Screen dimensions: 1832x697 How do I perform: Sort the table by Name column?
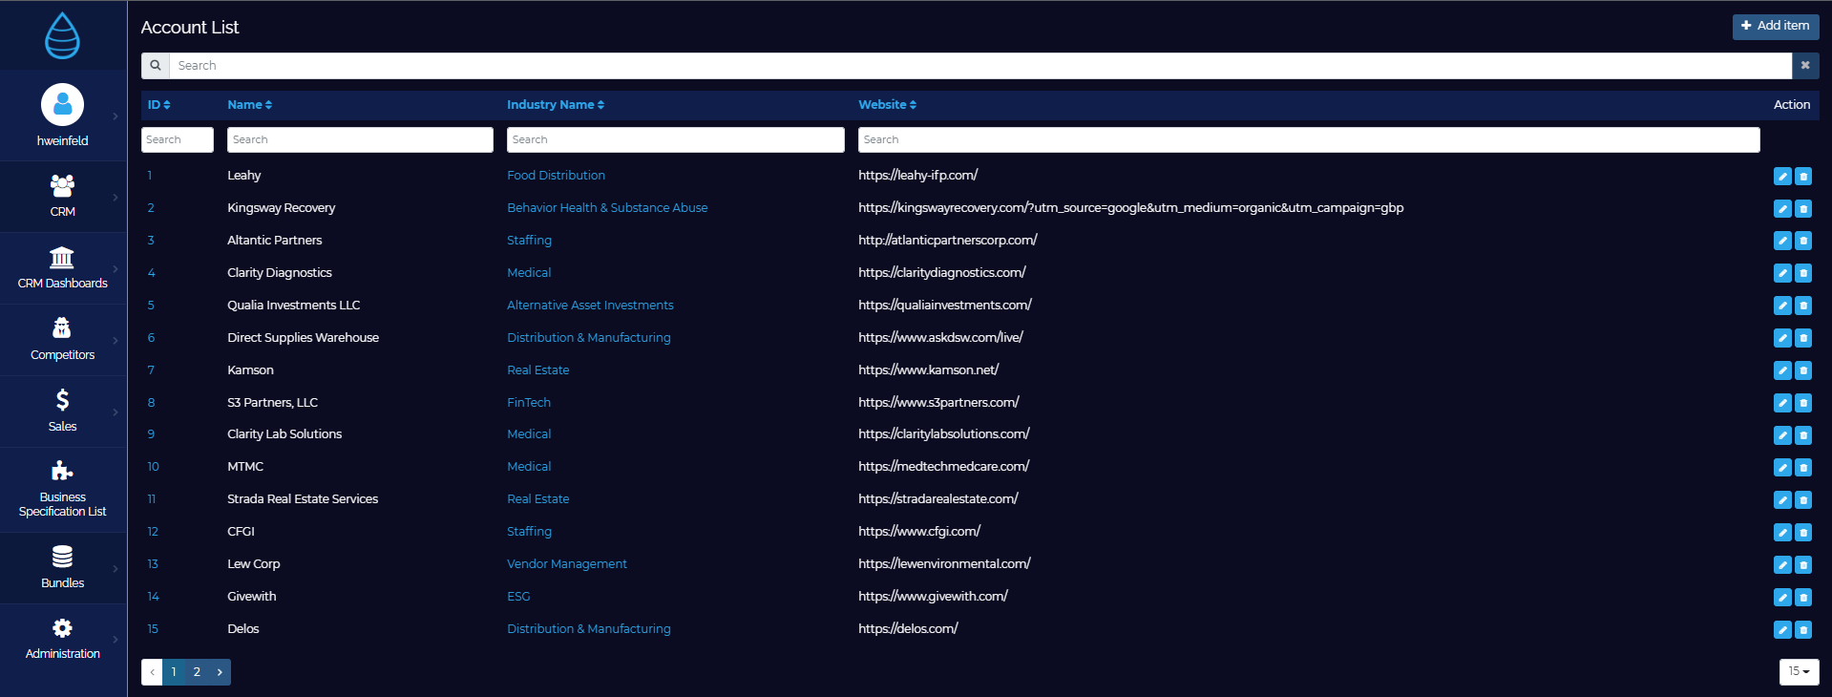pos(249,105)
